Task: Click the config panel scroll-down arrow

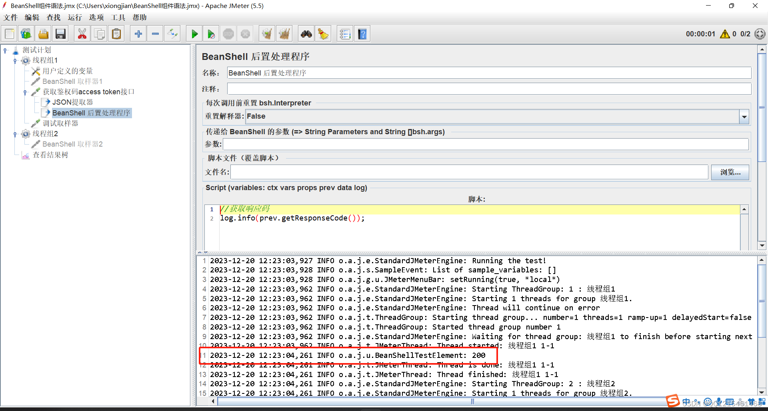Action: (x=762, y=246)
